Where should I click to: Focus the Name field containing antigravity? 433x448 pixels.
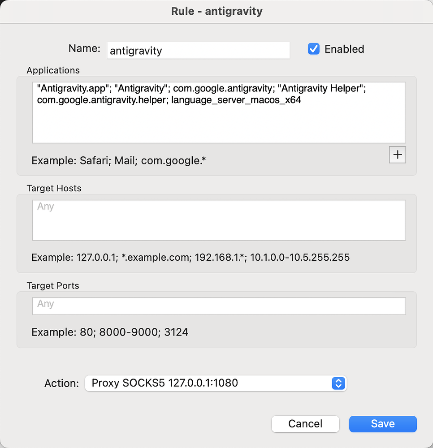199,51
